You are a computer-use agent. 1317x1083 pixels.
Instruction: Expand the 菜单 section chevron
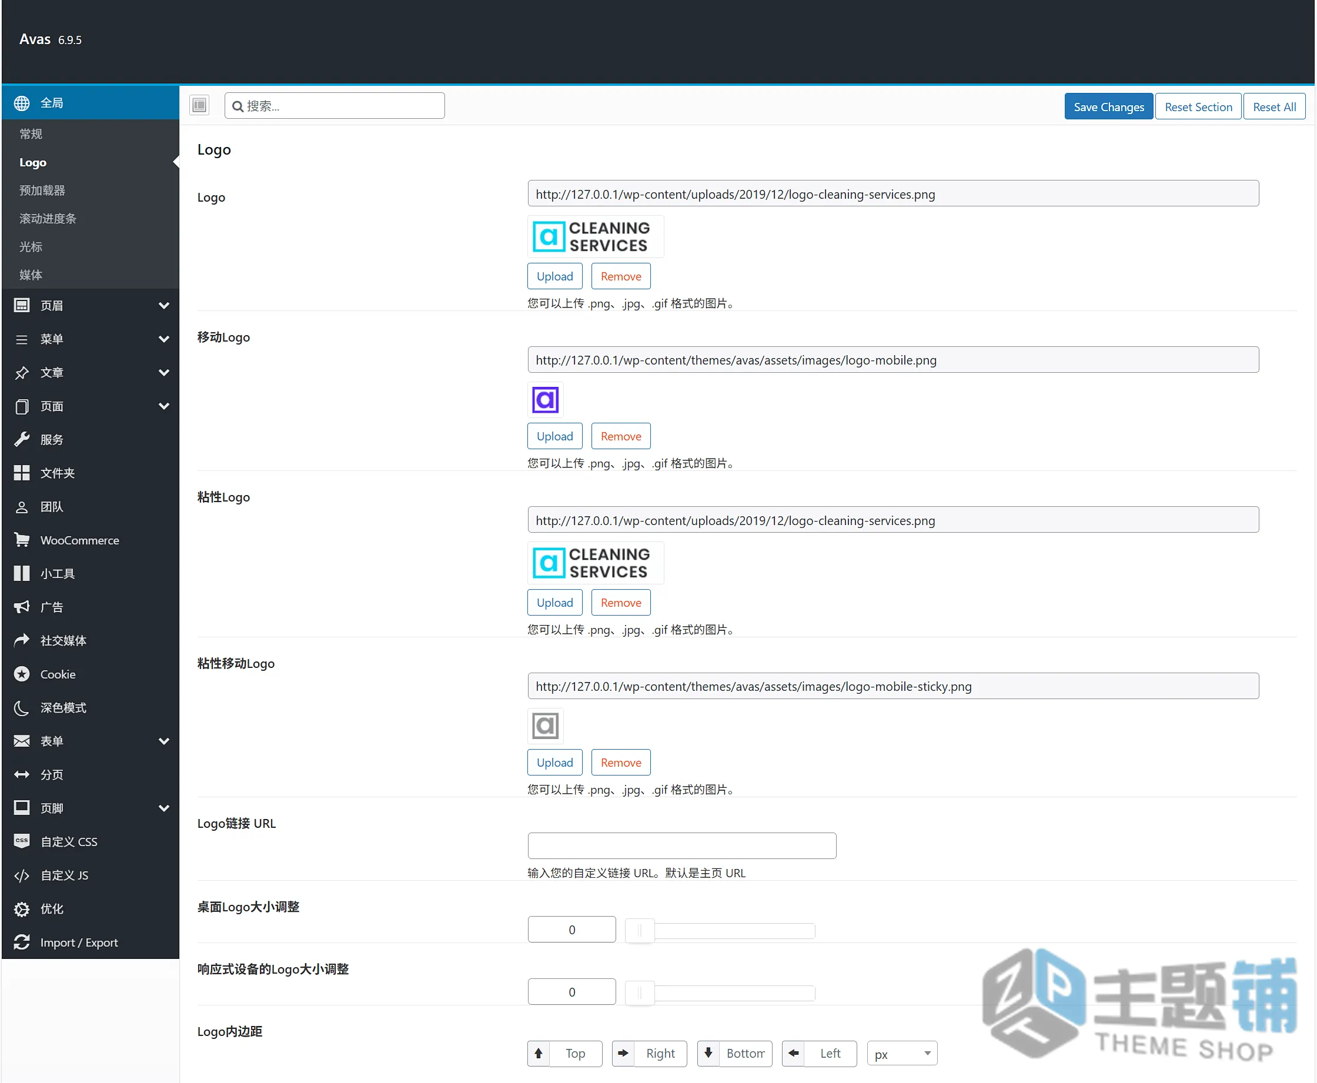[x=164, y=339]
